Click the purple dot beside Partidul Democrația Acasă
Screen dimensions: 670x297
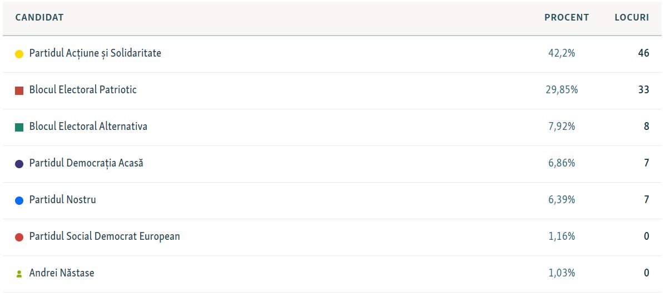pyautogui.click(x=19, y=164)
